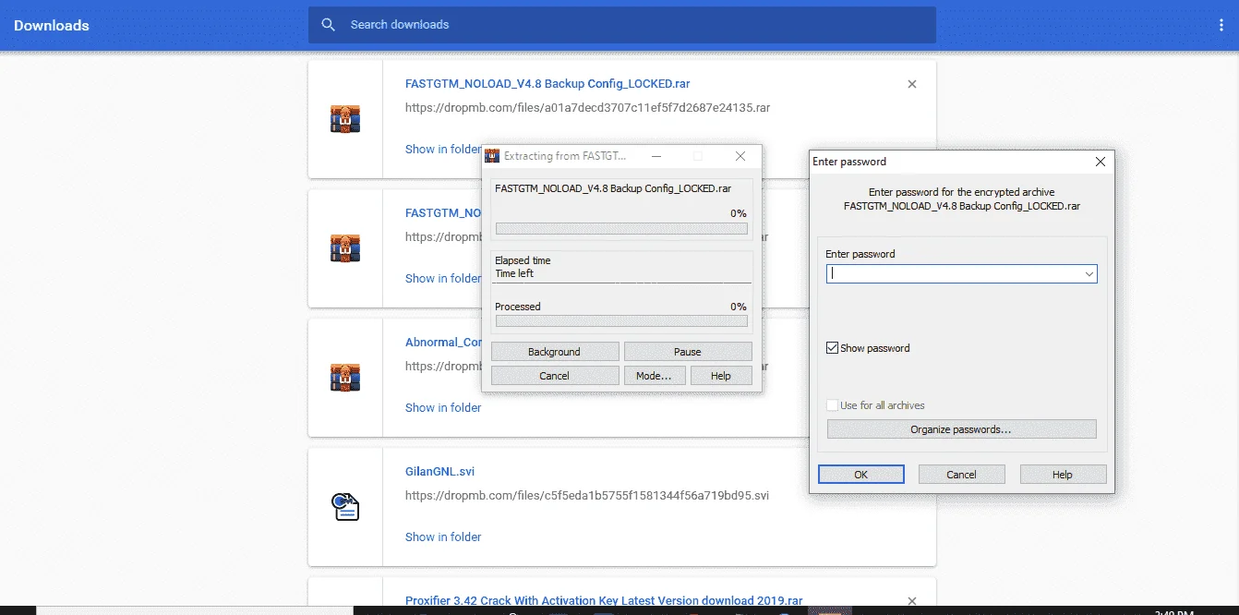Click the search magnifier icon in Downloads

pyautogui.click(x=328, y=25)
